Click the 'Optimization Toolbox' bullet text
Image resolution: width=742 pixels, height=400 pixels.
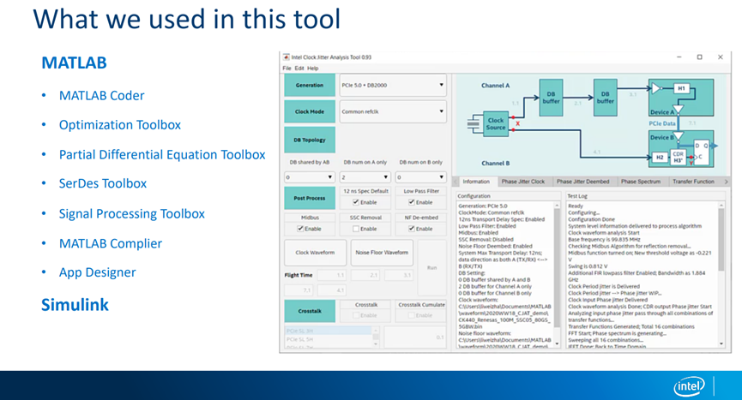coord(120,125)
